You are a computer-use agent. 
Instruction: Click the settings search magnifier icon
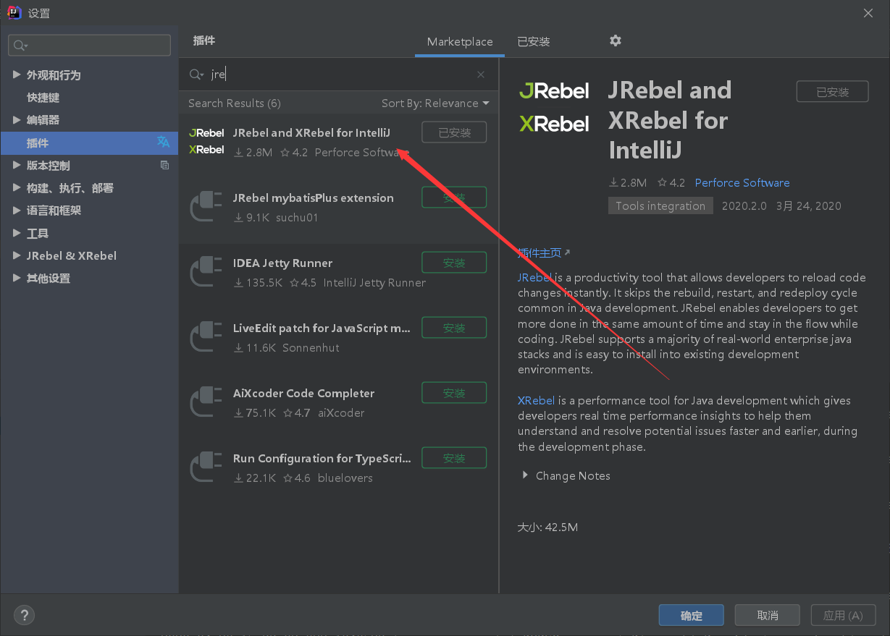20,46
